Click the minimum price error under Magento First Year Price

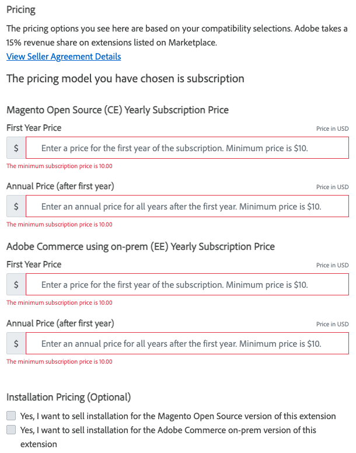(x=59, y=166)
